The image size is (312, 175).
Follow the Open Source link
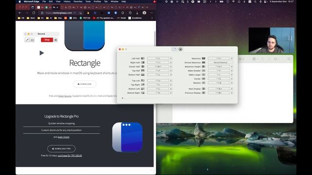(x=65, y=96)
